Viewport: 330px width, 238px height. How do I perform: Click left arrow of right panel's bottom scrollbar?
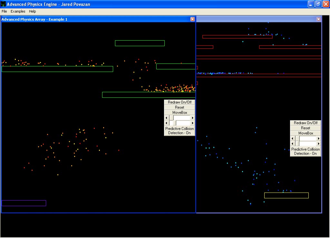[293, 144]
